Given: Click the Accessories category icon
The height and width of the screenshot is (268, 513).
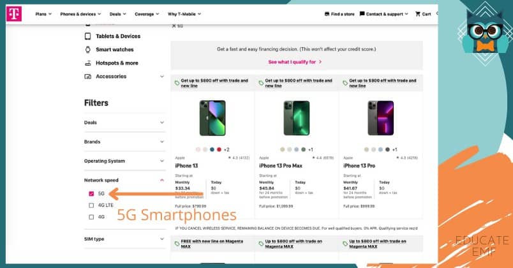Looking at the screenshot, I should pyautogui.click(x=87, y=77).
